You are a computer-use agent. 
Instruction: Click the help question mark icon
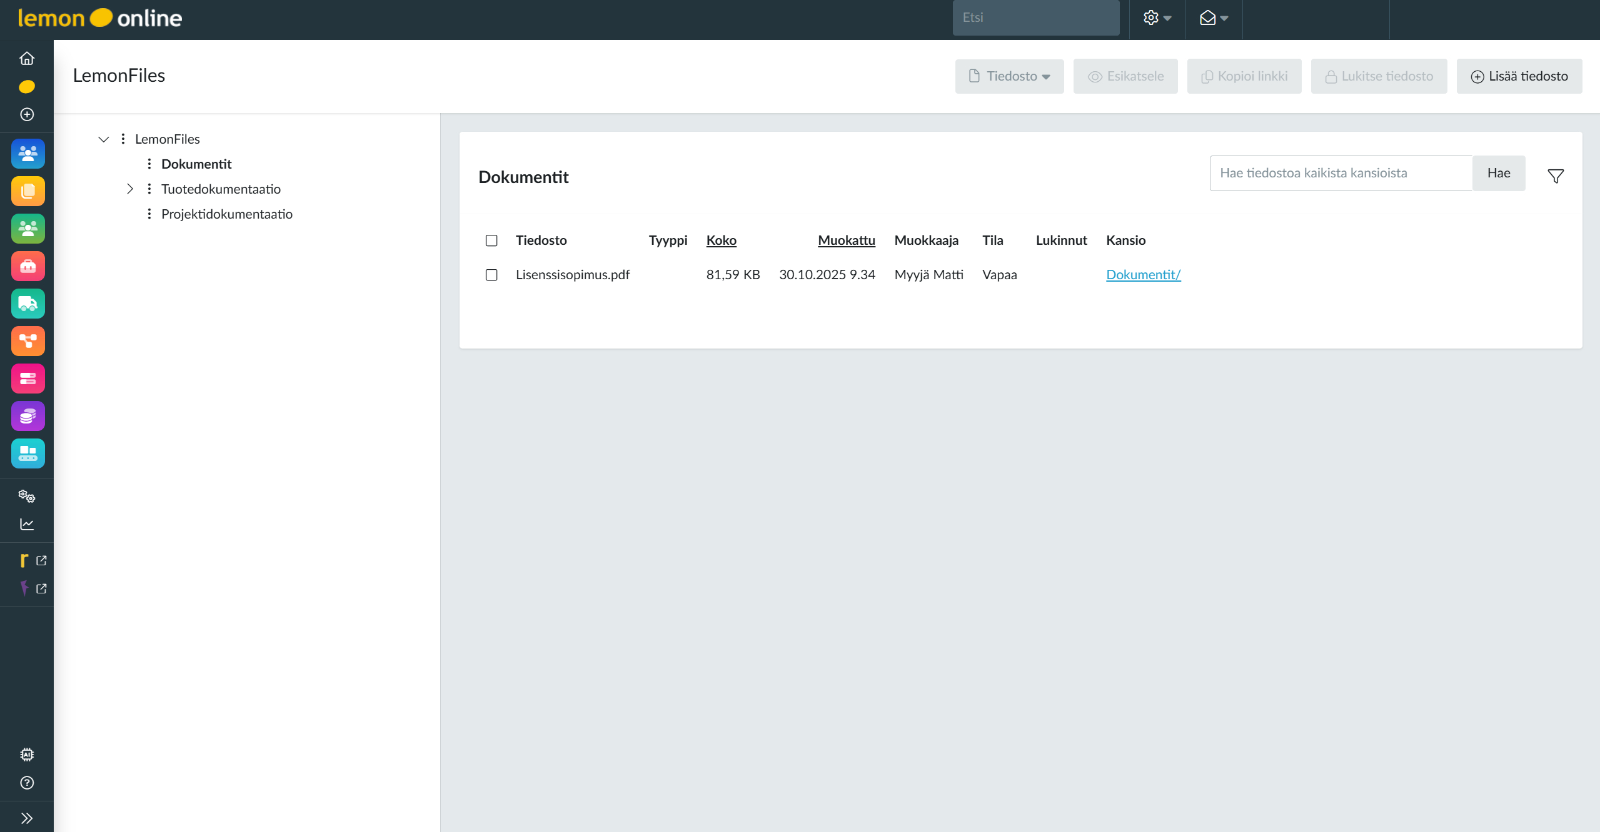click(27, 783)
